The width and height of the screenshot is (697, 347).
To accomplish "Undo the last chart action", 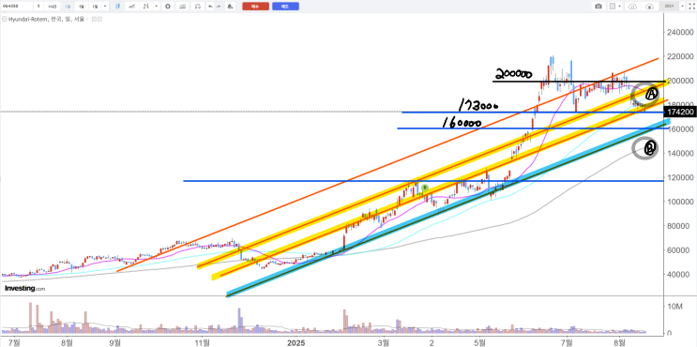I will [211, 7].
